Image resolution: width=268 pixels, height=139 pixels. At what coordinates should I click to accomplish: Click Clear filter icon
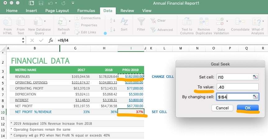(x=153, y=21)
